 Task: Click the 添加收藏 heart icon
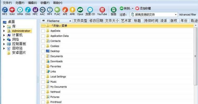[x=137, y=8]
